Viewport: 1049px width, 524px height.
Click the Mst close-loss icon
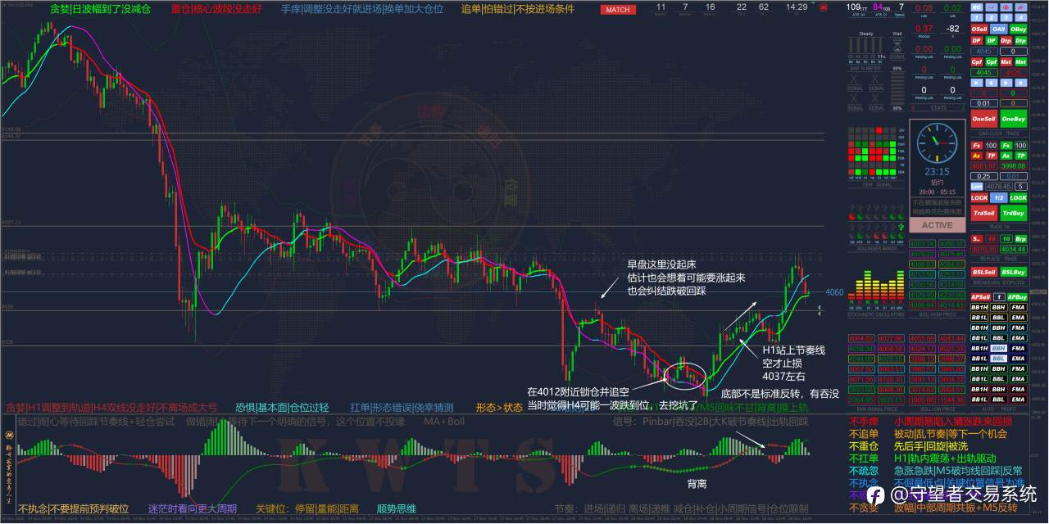pyautogui.click(x=1006, y=62)
